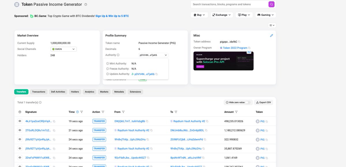The width and height of the screenshot is (346, 167).
Task: Open the Buy dropdown
Action: click(199, 15)
